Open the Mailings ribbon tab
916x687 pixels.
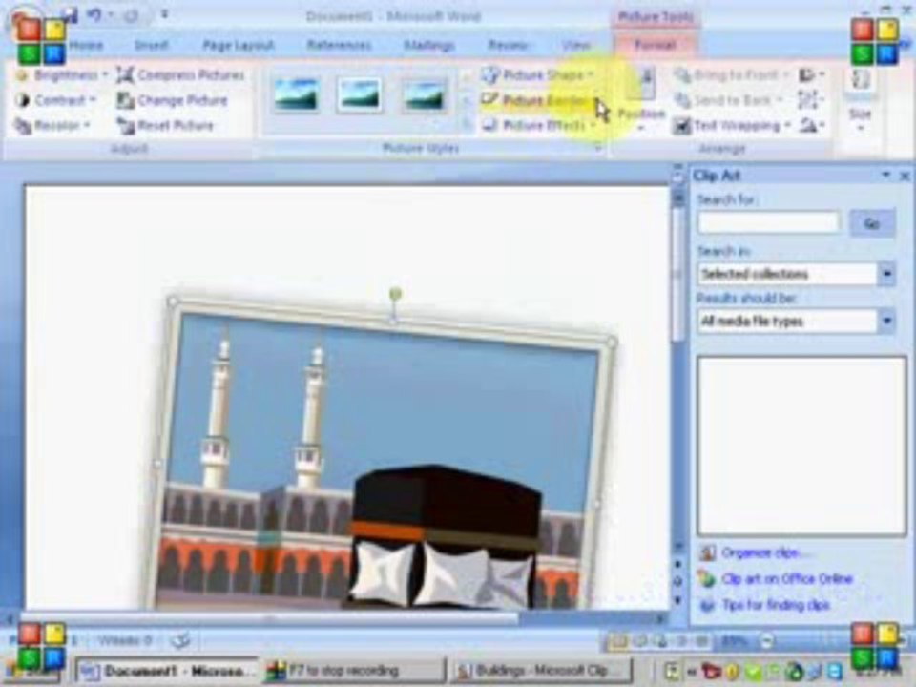click(x=429, y=46)
